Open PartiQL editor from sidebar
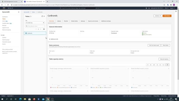Image resolution: width=179 pixels, height=101 pixels. click(x=6, y=23)
